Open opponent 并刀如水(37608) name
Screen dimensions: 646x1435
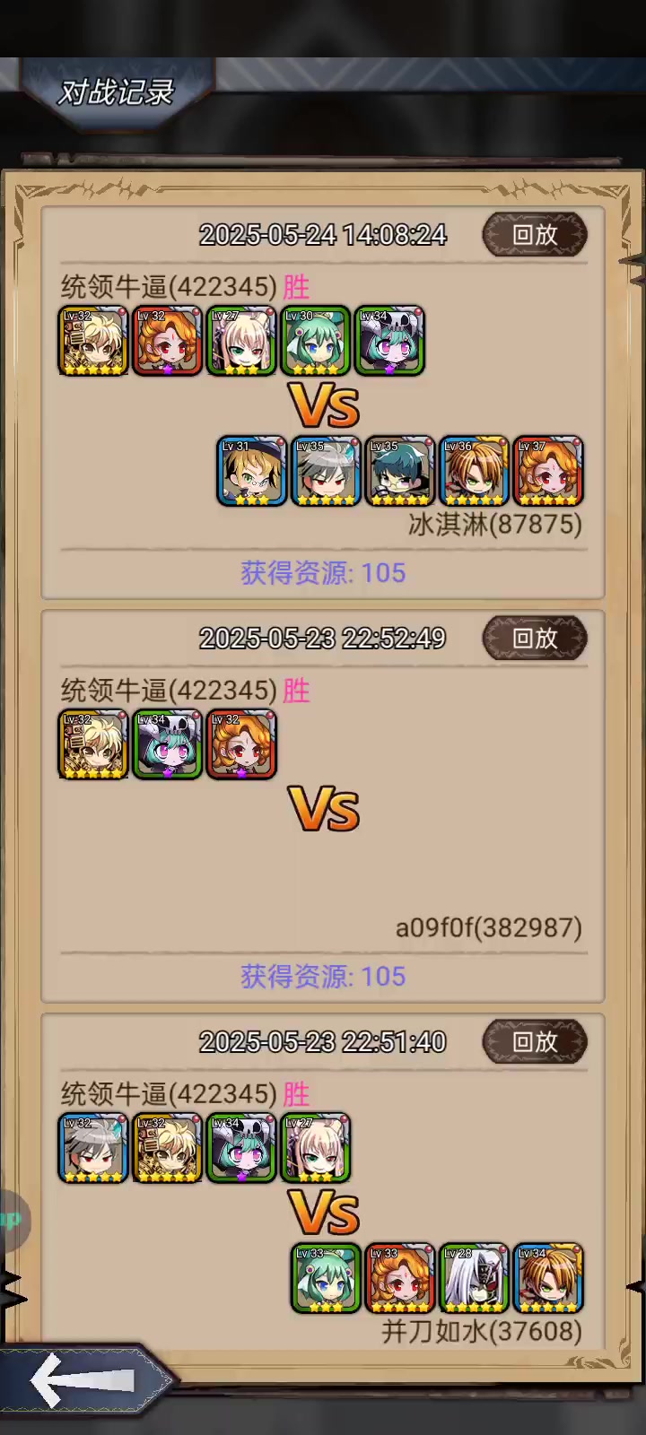482,1331
